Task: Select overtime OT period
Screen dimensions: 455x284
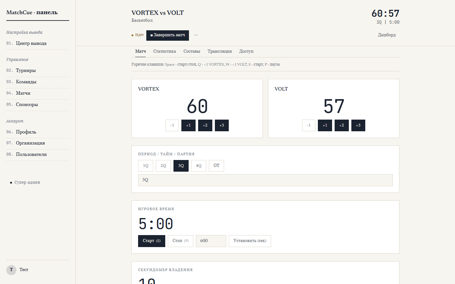Action: 216,166
